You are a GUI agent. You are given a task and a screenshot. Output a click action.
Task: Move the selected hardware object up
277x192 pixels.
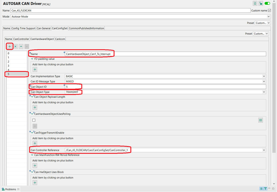click(x=21, y=47)
